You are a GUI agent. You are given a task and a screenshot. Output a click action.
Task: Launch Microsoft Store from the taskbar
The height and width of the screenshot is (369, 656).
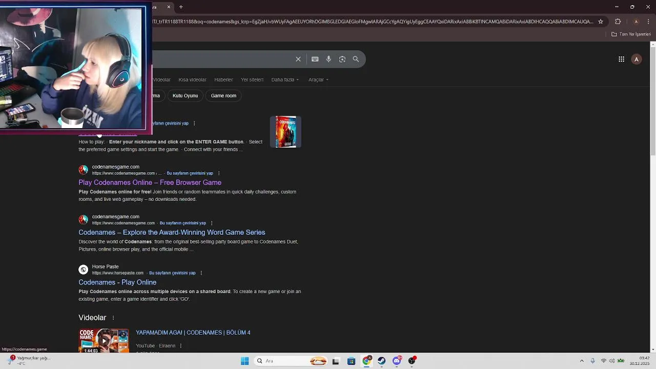pyautogui.click(x=351, y=361)
